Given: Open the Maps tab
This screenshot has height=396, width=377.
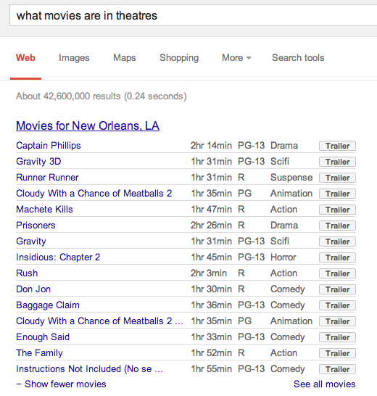Looking at the screenshot, I should click(x=124, y=58).
